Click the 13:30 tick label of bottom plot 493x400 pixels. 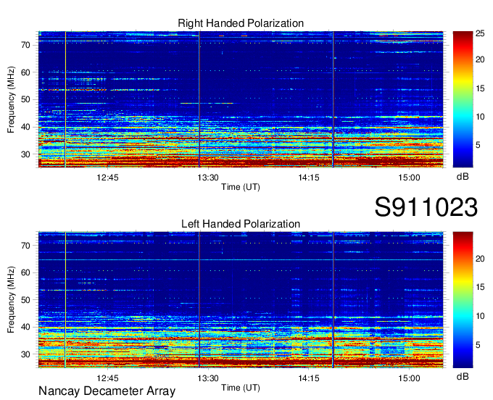click(208, 378)
